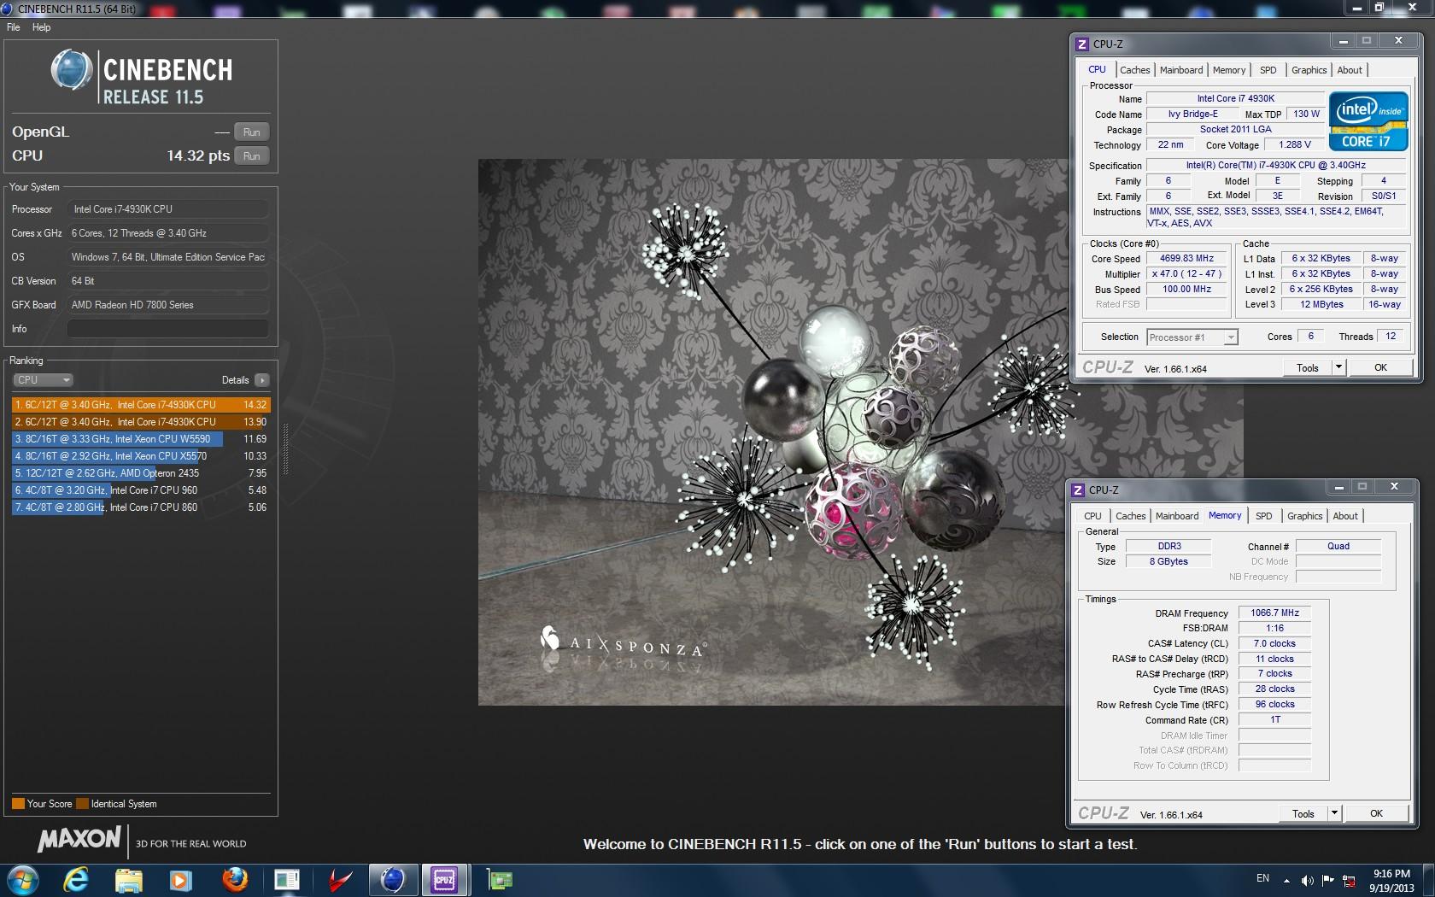
Task: Click the Cinebench logo sphere icon
Action: pyautogui.click(x=72, y=70)
